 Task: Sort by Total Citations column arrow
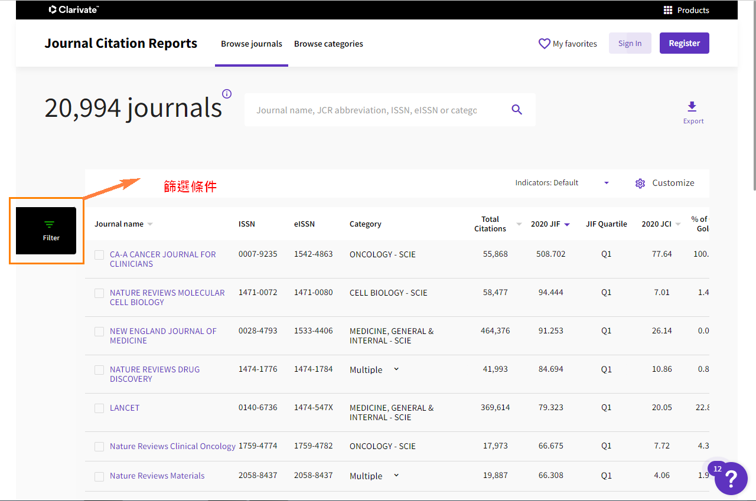pyautogui.click(x=519, y=224)
